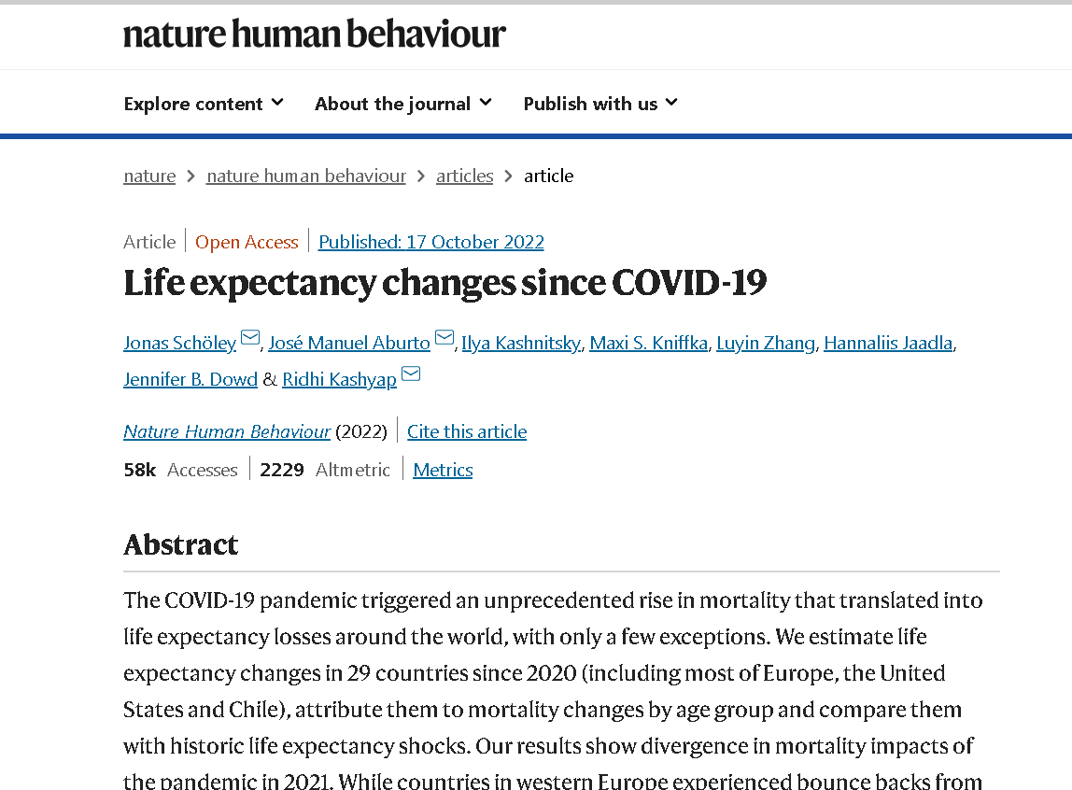Expand the Explore content dropdown menu
Image resolution: width=1072 pixels, height=790 pixels.
[x=204, y=104]
